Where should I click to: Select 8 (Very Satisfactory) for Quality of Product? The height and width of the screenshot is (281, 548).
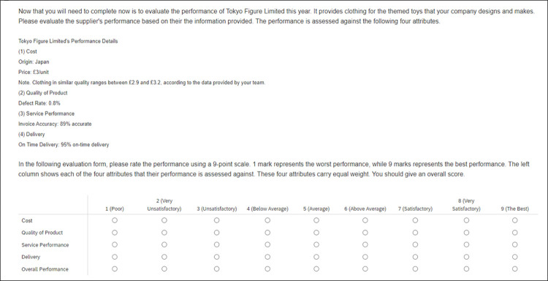click(x=466, y=233)
